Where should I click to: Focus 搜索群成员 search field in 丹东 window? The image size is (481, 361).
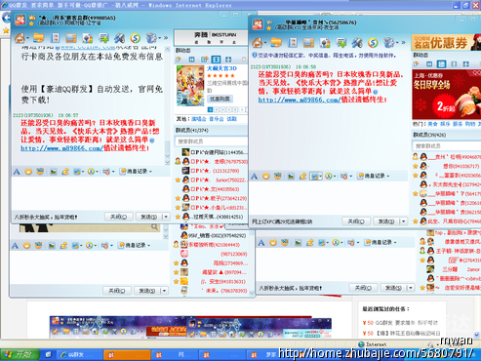[x=212, y=141]
